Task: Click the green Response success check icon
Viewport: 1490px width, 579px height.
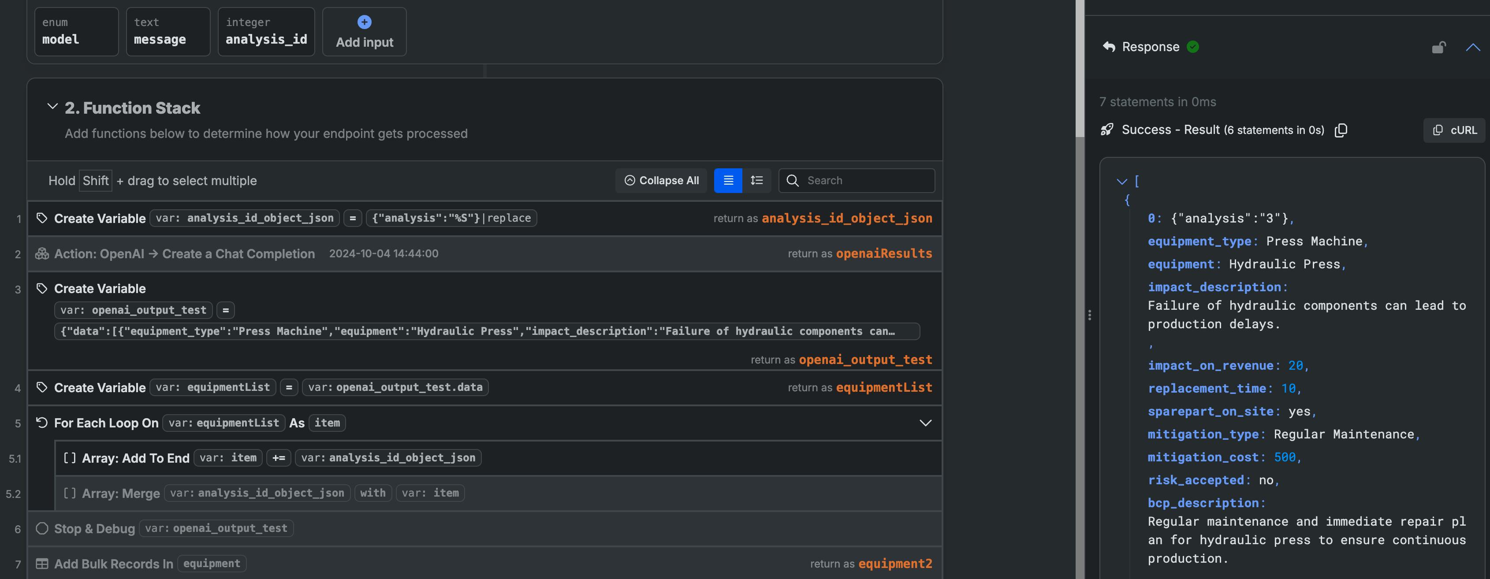Action: (1193, 47)
